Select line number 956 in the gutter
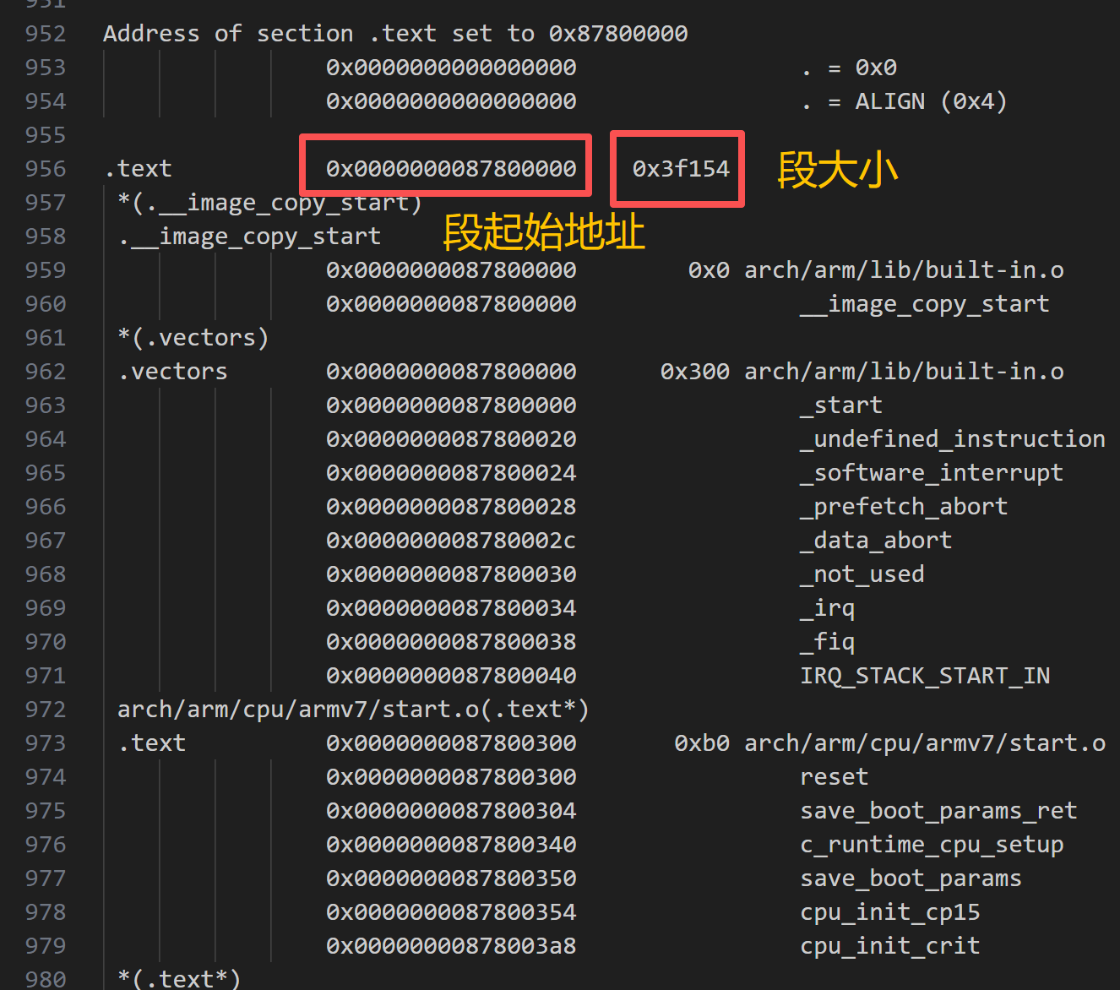The height and width of the screenshot is (990, 1120). tap(46, 169)
